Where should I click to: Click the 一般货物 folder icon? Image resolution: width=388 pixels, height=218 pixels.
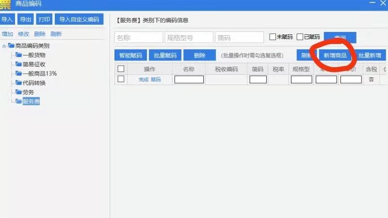click(19, 55)
